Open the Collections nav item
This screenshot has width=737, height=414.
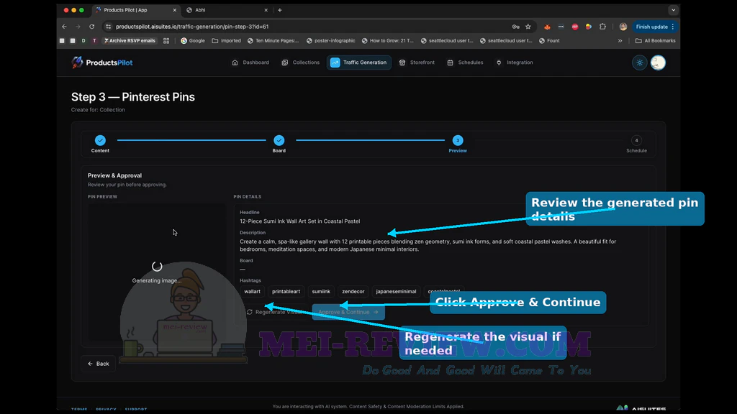point(300,63)
